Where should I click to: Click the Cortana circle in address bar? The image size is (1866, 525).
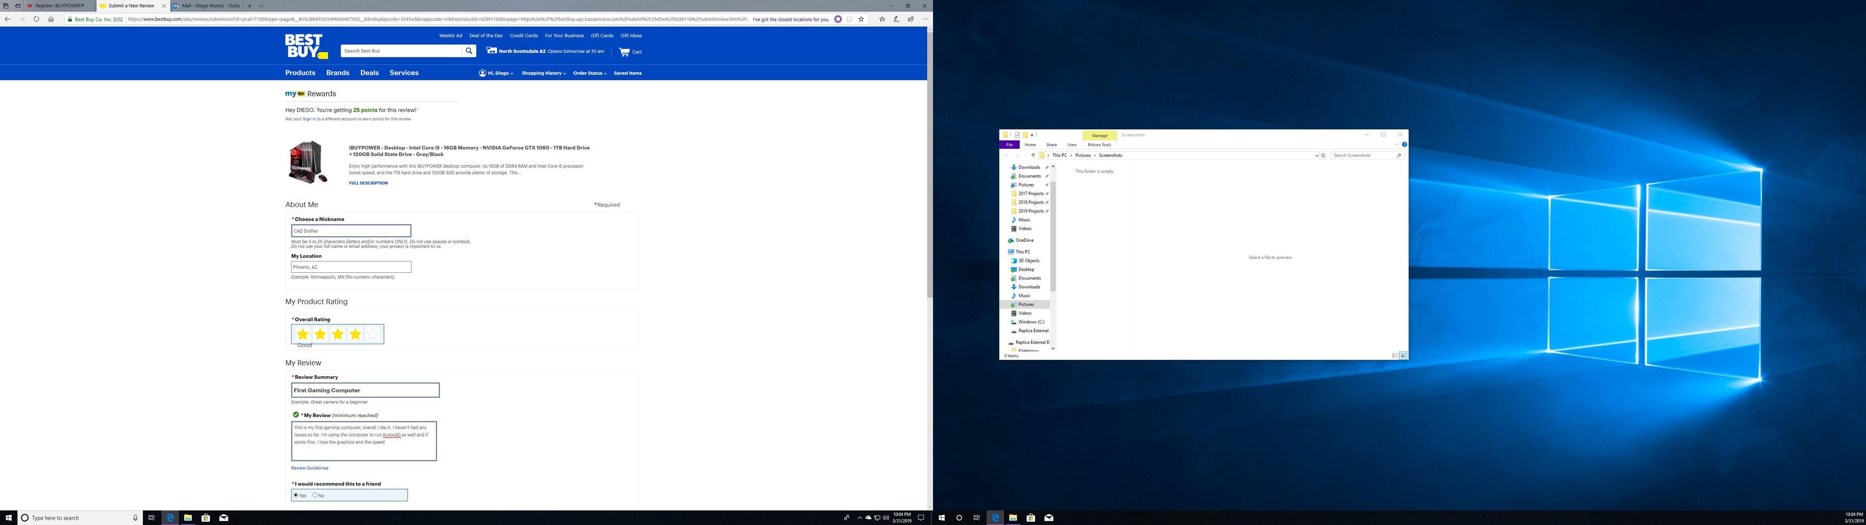point(838,19)
